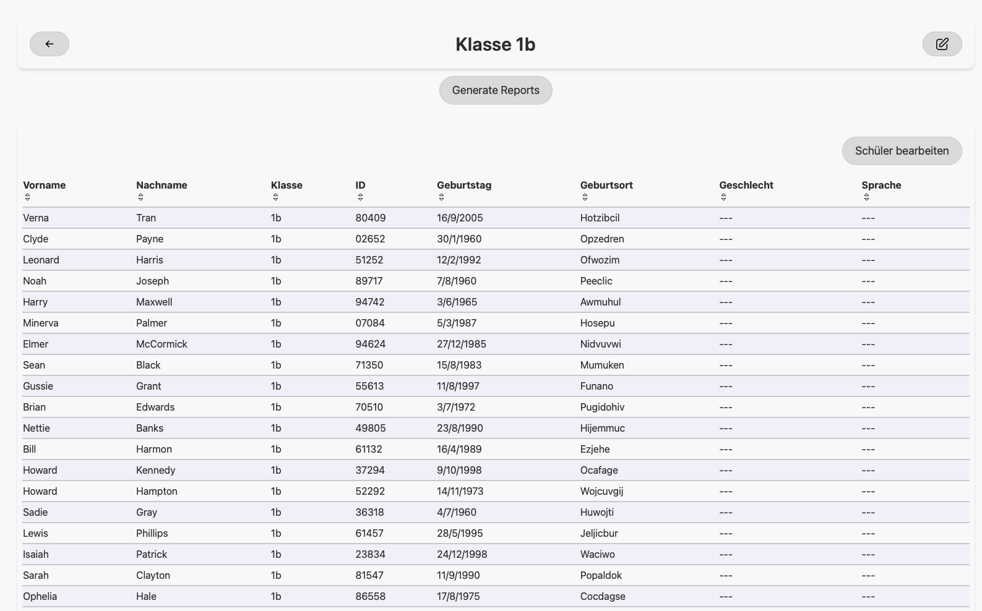Click the Geburtstag column header label
Viewport: 982px width, 611px height.
464,185
